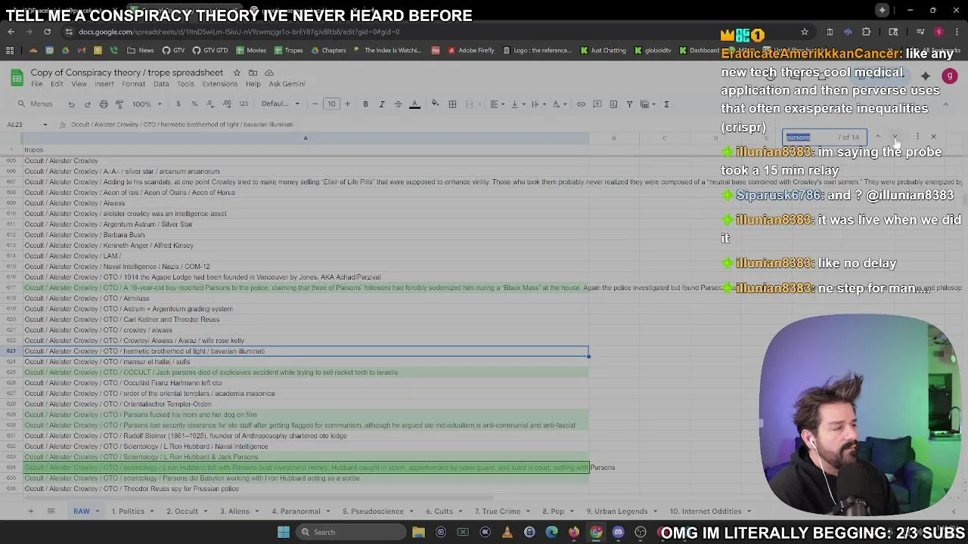
Task: Open the Just Chatting bookmark
Action: [603, 51]
